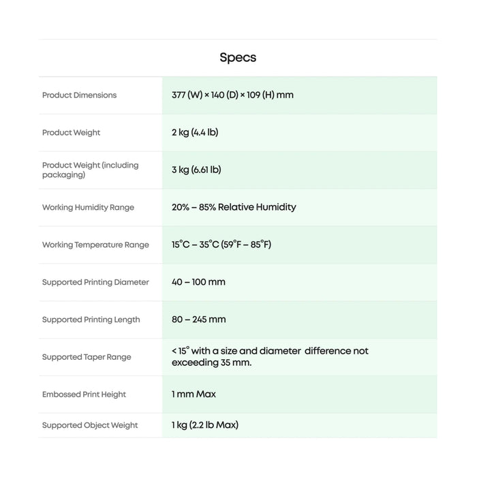Click the Supported Taper Range label
This screenshot has height=477, width=477.
[x=87, y=357]
